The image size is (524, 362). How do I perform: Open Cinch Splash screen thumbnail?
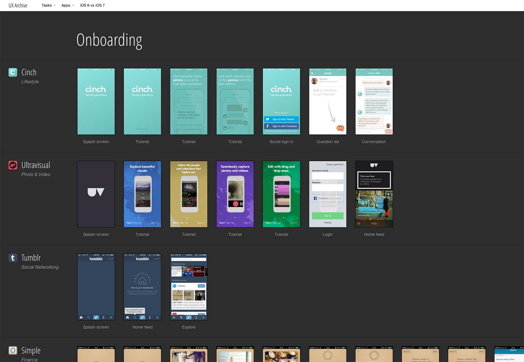tap(96, 102)
